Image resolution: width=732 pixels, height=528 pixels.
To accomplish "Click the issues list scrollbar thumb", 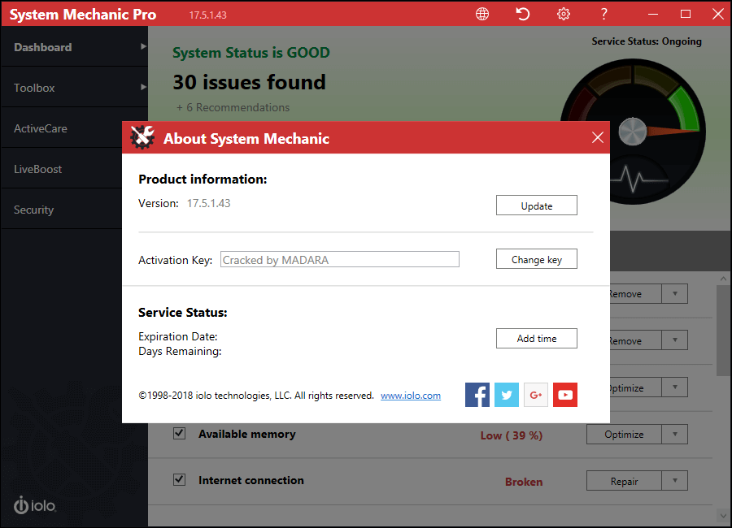I will [x=723, y=329].
